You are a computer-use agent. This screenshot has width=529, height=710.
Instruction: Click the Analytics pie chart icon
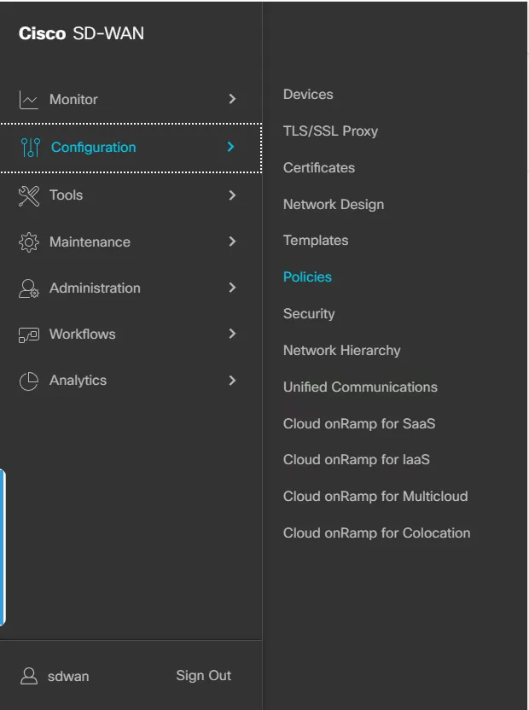tap(29, 381)
